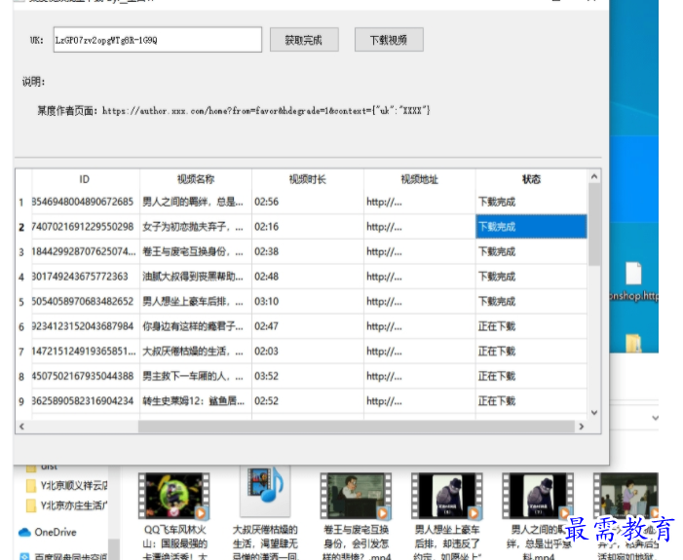This screenshot has height=560, width=683.
Task: Click horizontal scrollbar left arrow
Action: pos(21,427)
